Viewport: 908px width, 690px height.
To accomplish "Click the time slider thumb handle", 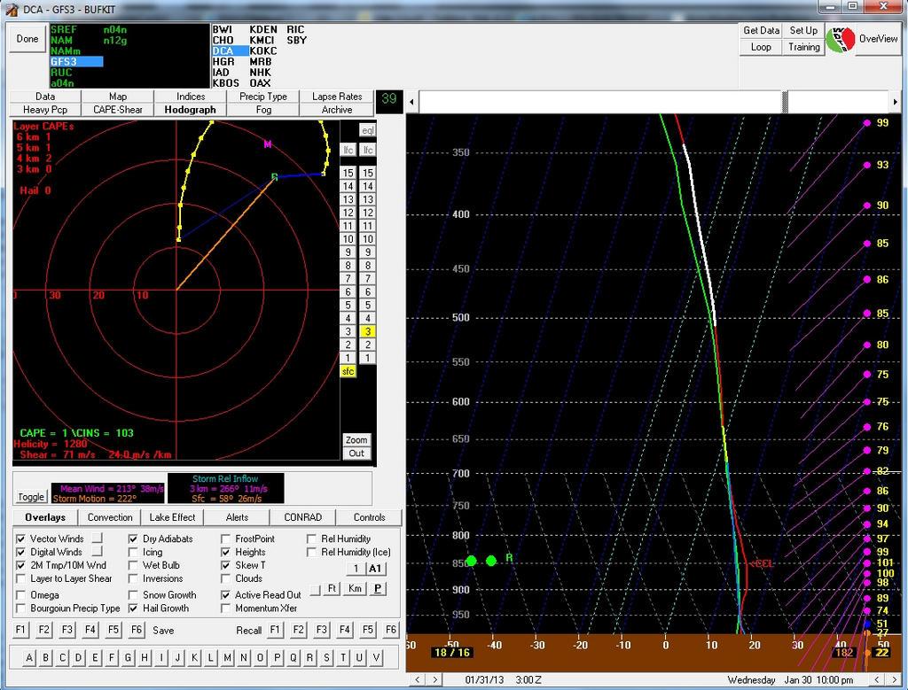I will [x=785, y=102].
